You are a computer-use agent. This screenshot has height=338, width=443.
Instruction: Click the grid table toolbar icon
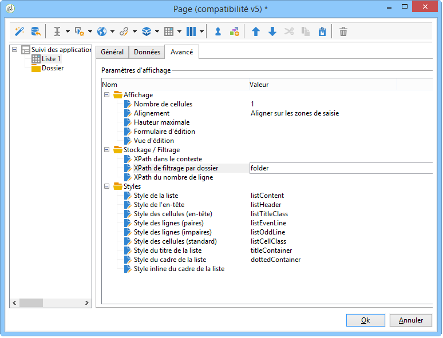(169, 31)
